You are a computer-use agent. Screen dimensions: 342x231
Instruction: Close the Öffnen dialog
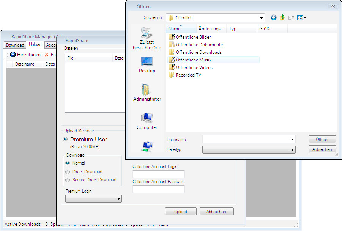click(x=333, y=7)
